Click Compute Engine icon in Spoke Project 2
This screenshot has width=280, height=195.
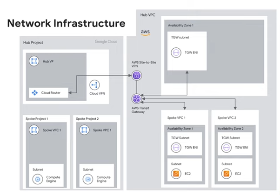pos(88,178)
